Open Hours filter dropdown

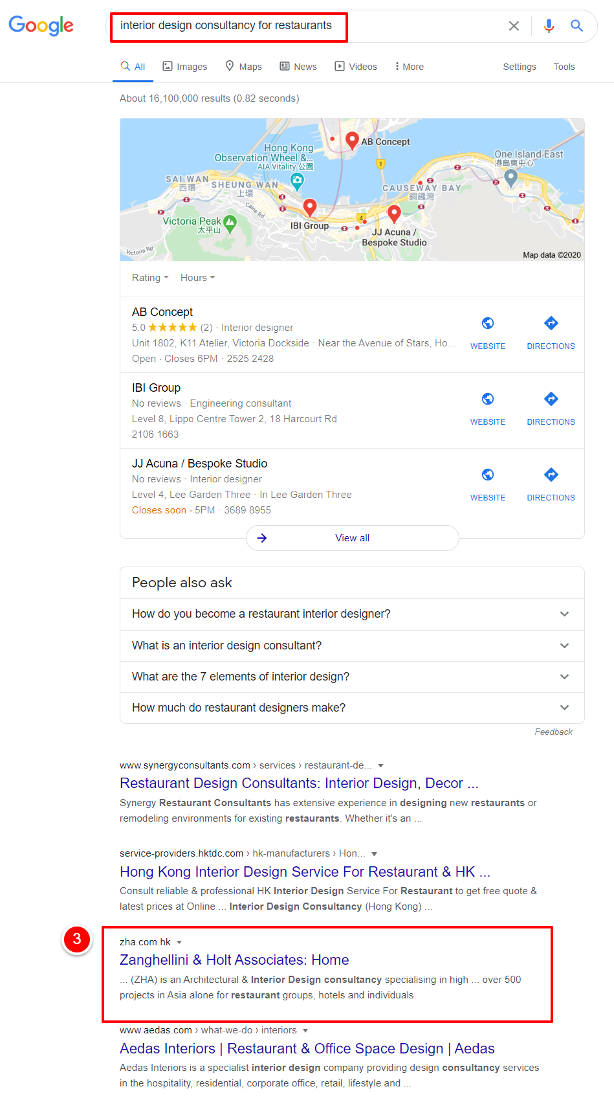click(x=198, y=278)
